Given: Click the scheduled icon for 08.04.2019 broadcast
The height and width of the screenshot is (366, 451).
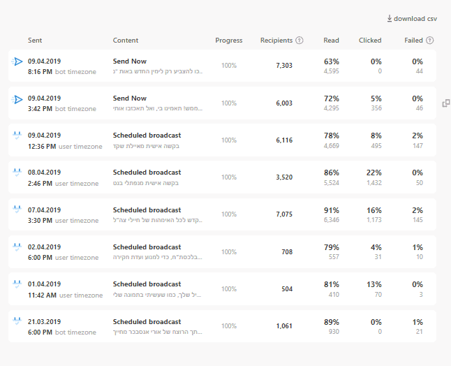Looking at the screenshot, I should click(17, 173).
